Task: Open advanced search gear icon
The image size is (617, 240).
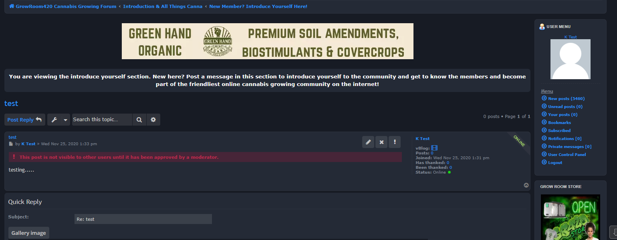Action: 153,120
